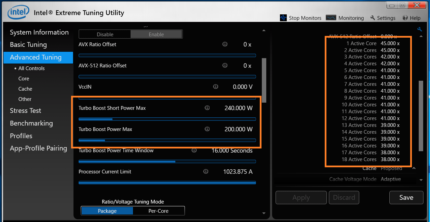430x222 pixels.
Task: Click the 240.000 W value
Action: 239,108
